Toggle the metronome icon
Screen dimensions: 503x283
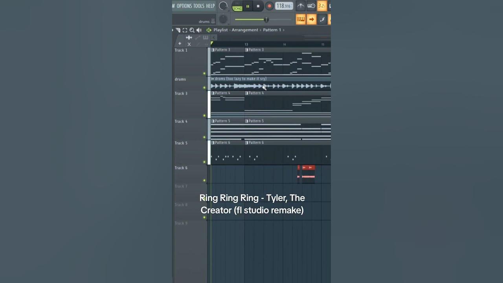301,6
